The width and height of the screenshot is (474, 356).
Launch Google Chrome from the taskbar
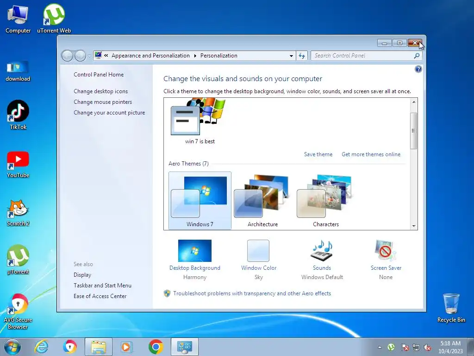(x=156, y=347)
